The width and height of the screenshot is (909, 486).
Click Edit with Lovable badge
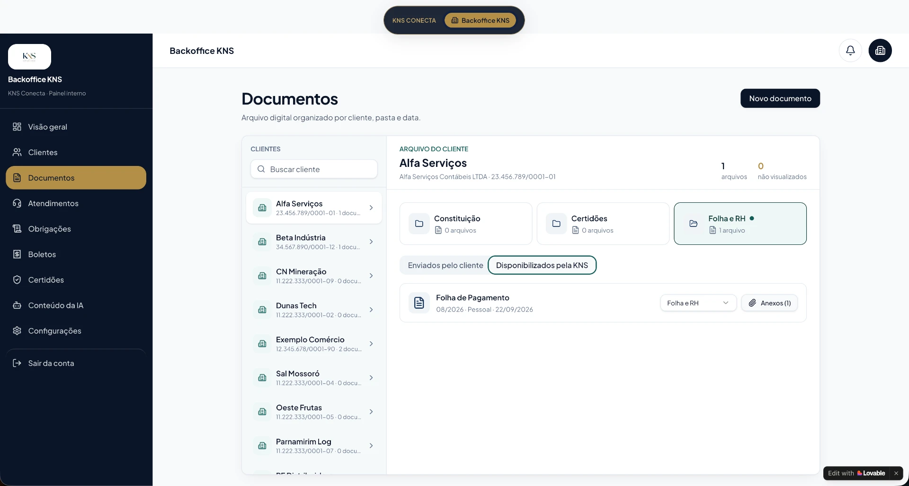click(x=856, y=473)
